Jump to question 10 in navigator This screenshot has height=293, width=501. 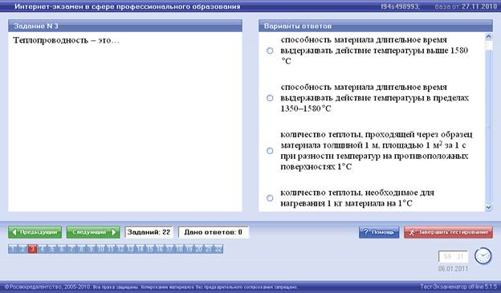101,249
